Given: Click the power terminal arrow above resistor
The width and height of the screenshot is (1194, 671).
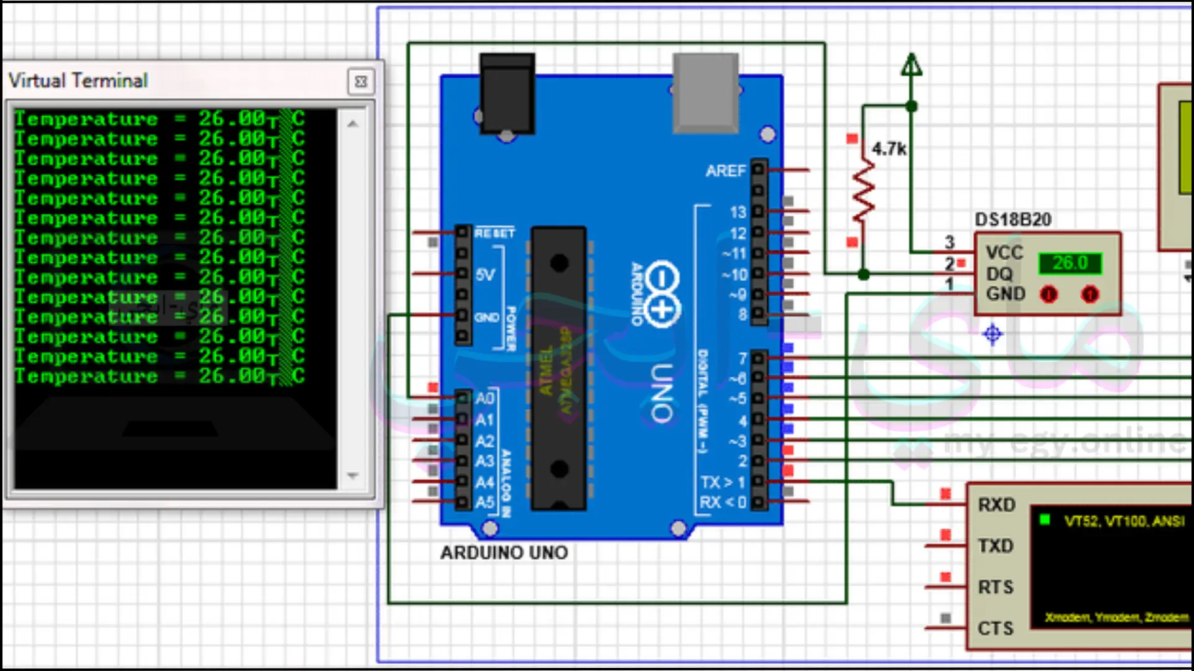Looking at the screenshot, I should pos(912,65).
